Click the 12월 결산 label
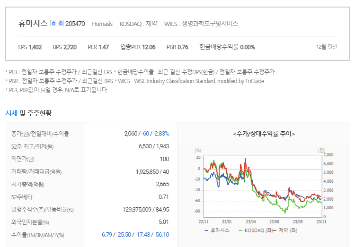 (x=327, y=47)
